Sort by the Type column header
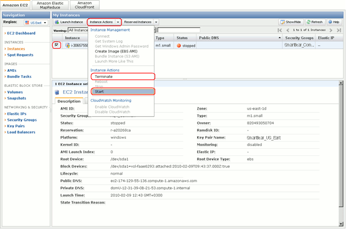Image resolution: width=346 pixels, height=229 pixels. tap(164, 38)
